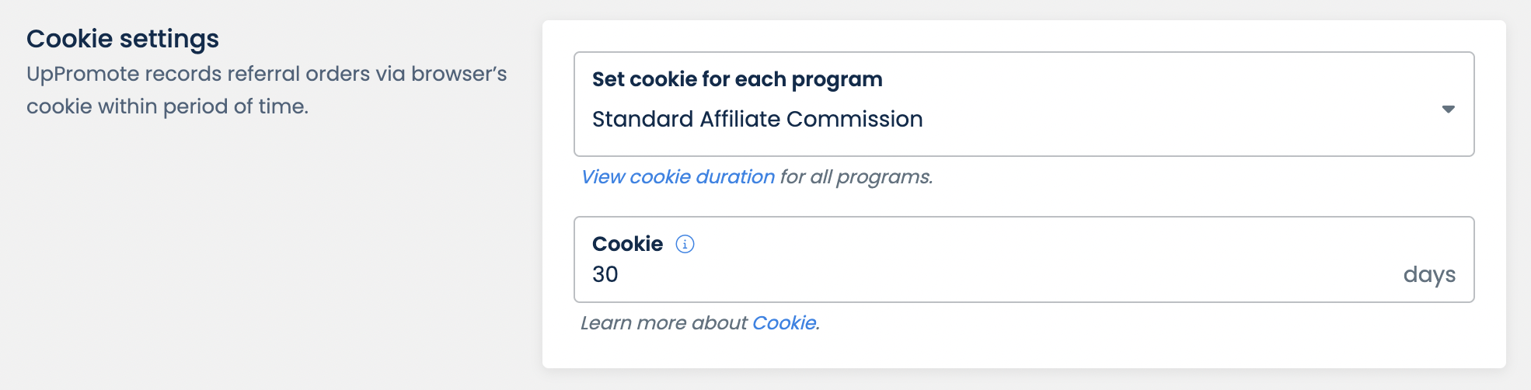1531x390 pixels.
Task: Click the UpPromote description paragraph
Action: 266,90
